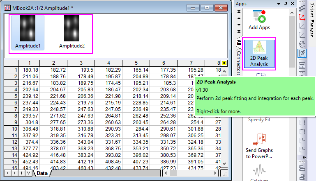The height and width of the screenshot is (181, 316).
Task: Click the red rescale axes icon
Action: [302, 17]
